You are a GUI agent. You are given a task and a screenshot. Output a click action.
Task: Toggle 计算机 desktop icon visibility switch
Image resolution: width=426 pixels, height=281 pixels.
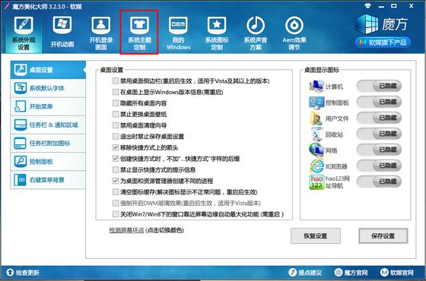coord(379,87)
